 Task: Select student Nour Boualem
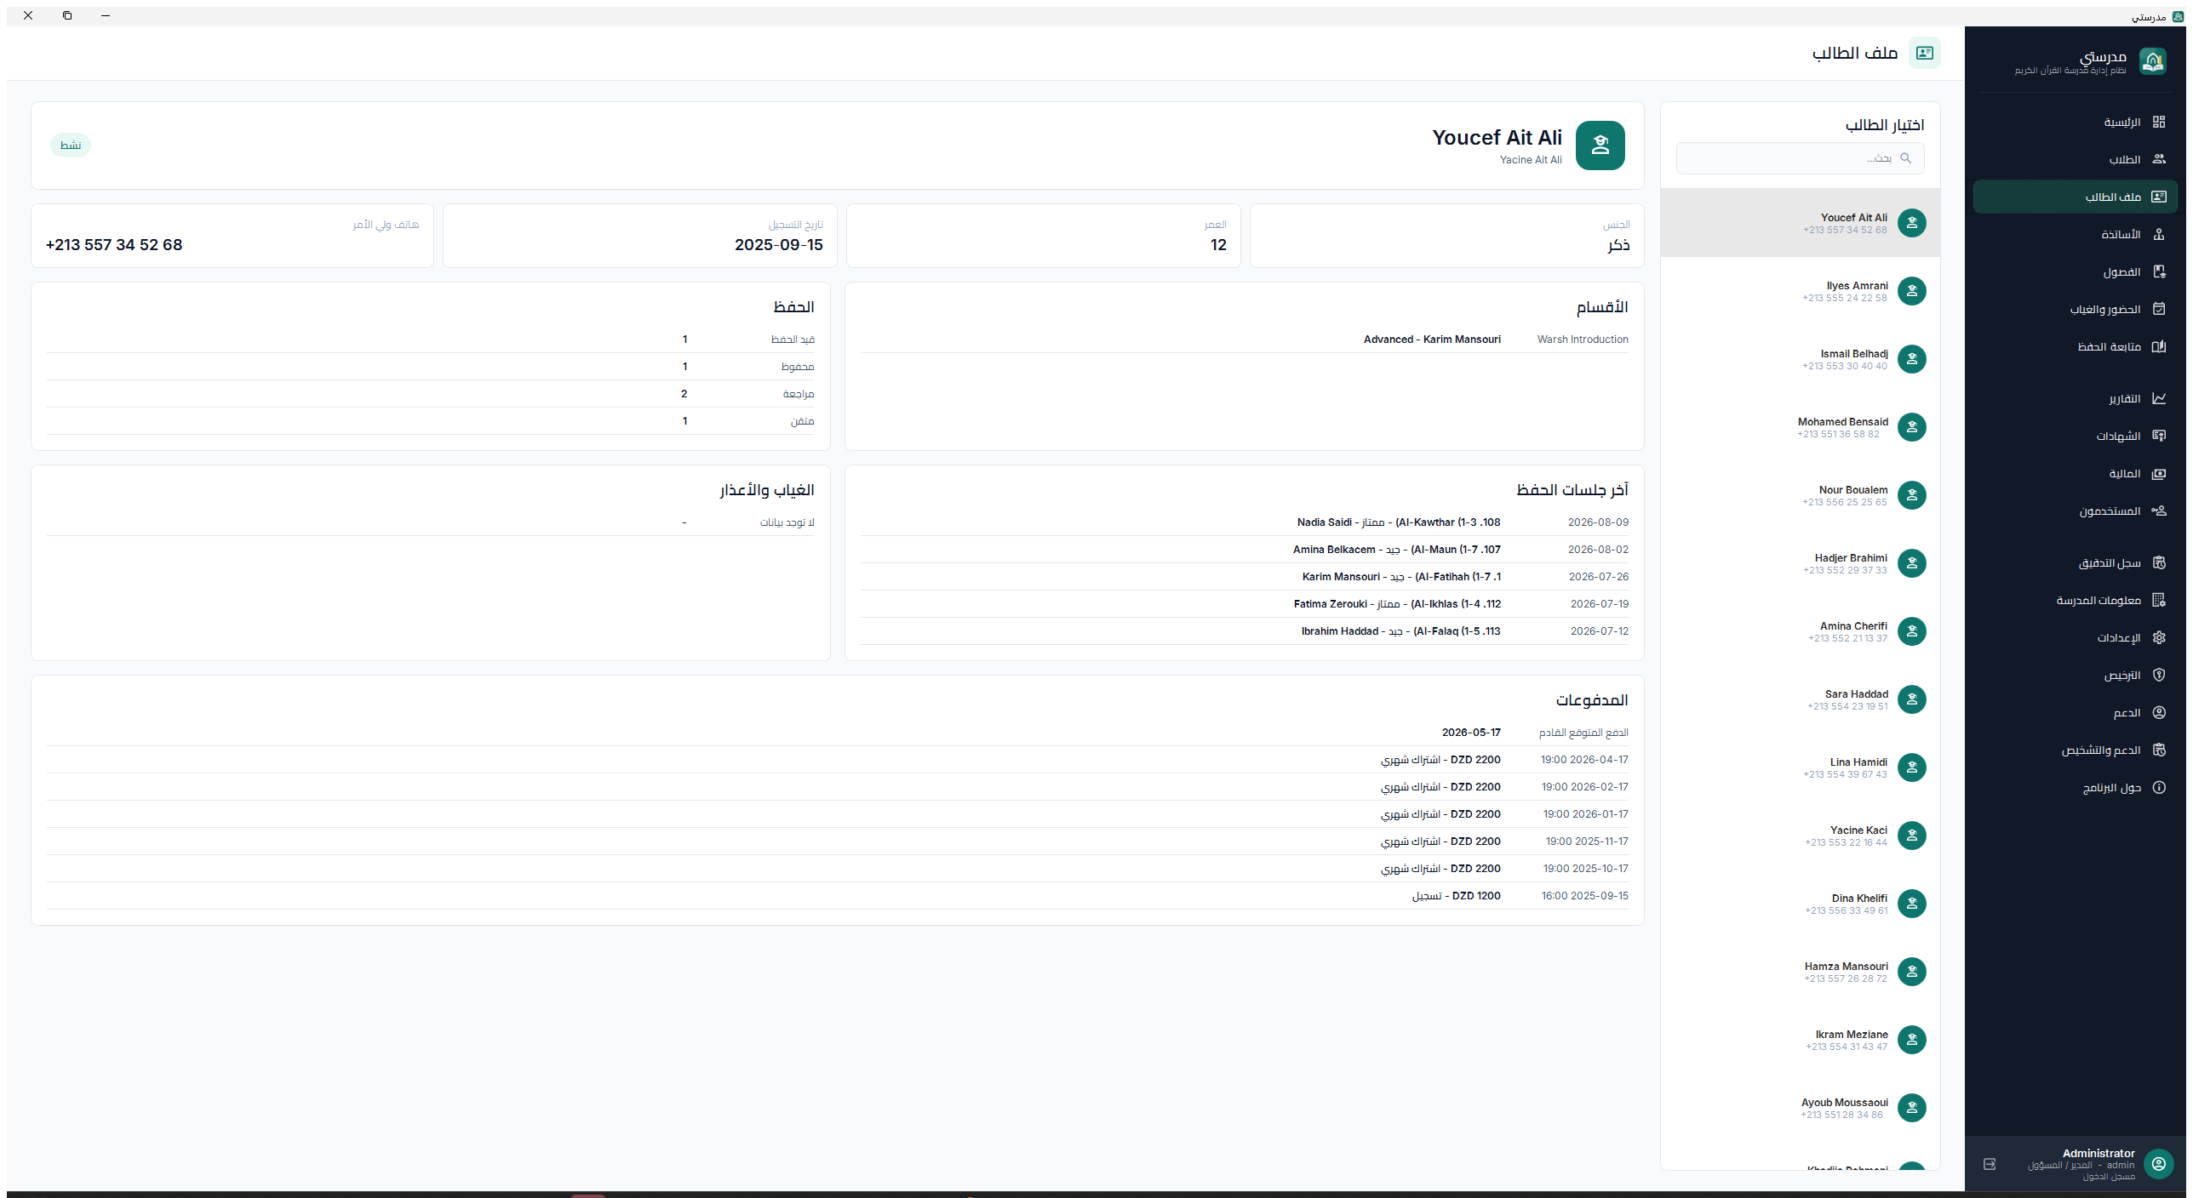(x=1800, y=495)
